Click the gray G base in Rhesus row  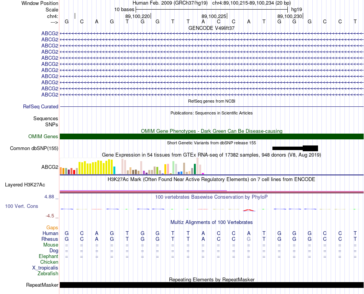click(x=249, y=239)
